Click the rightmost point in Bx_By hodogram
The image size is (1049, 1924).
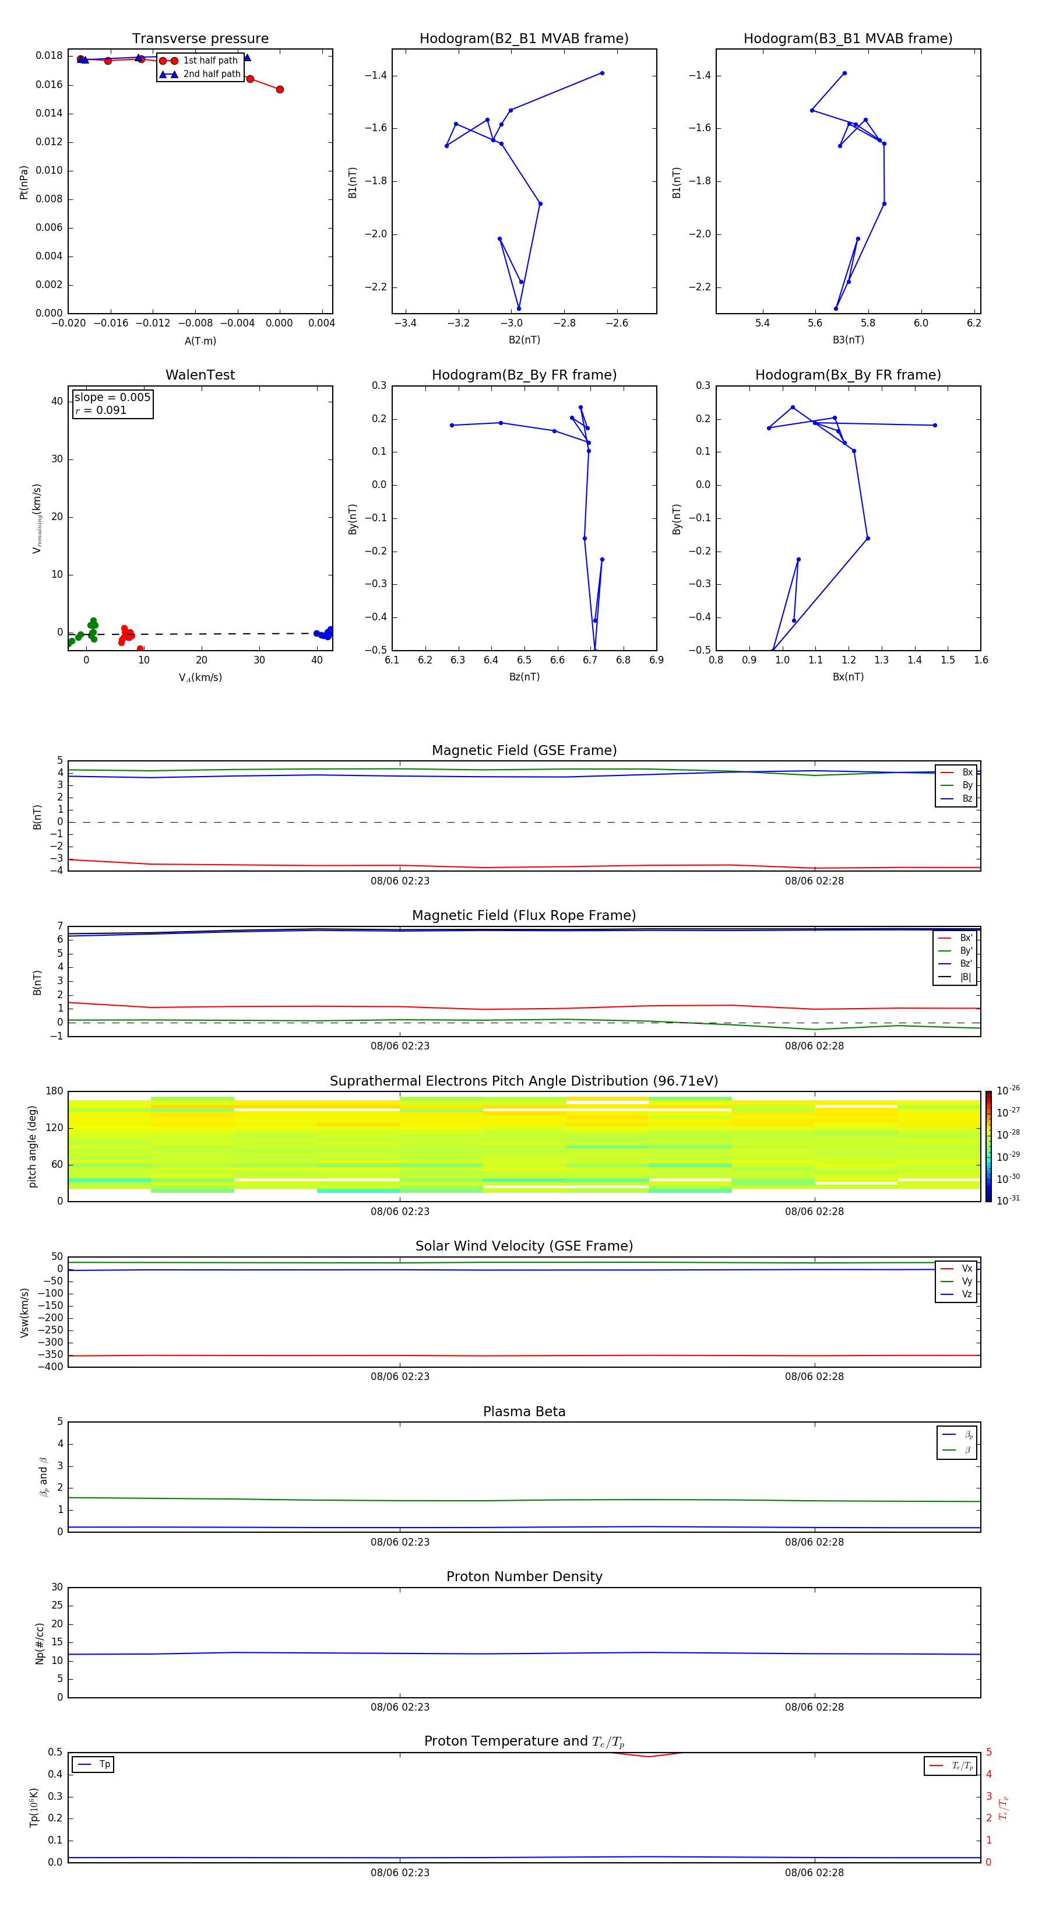[x=935, y=426]
